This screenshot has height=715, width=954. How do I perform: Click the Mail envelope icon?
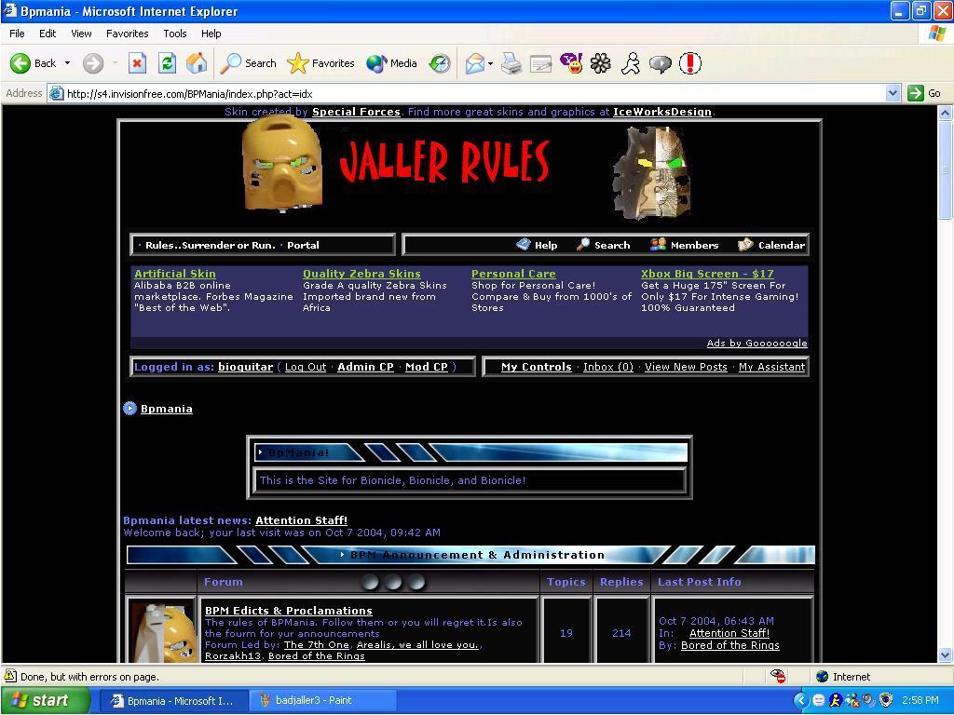[x=475, y=63]
